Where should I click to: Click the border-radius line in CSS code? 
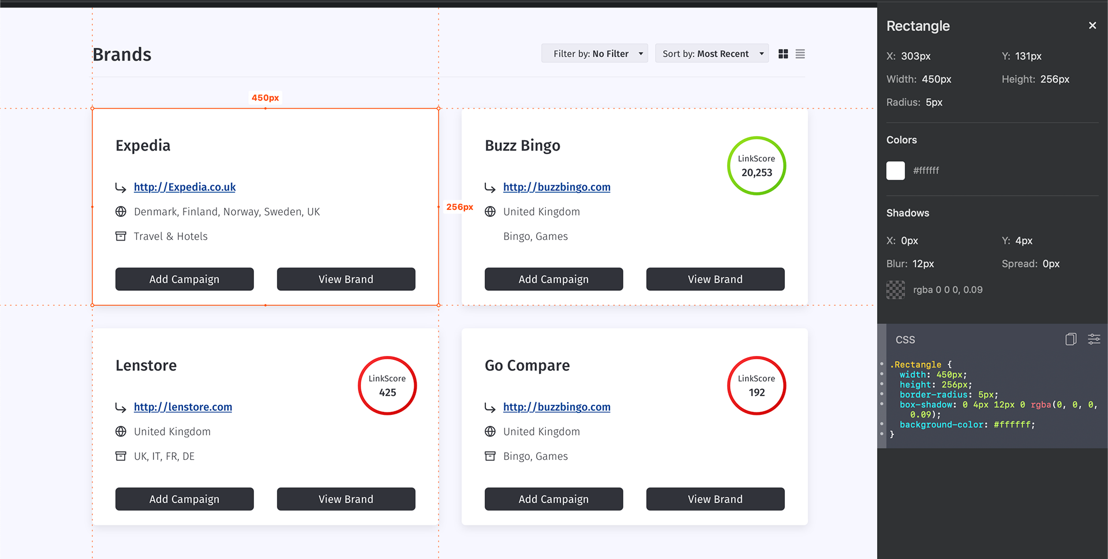pyautogui.click(x=948, y=395)
